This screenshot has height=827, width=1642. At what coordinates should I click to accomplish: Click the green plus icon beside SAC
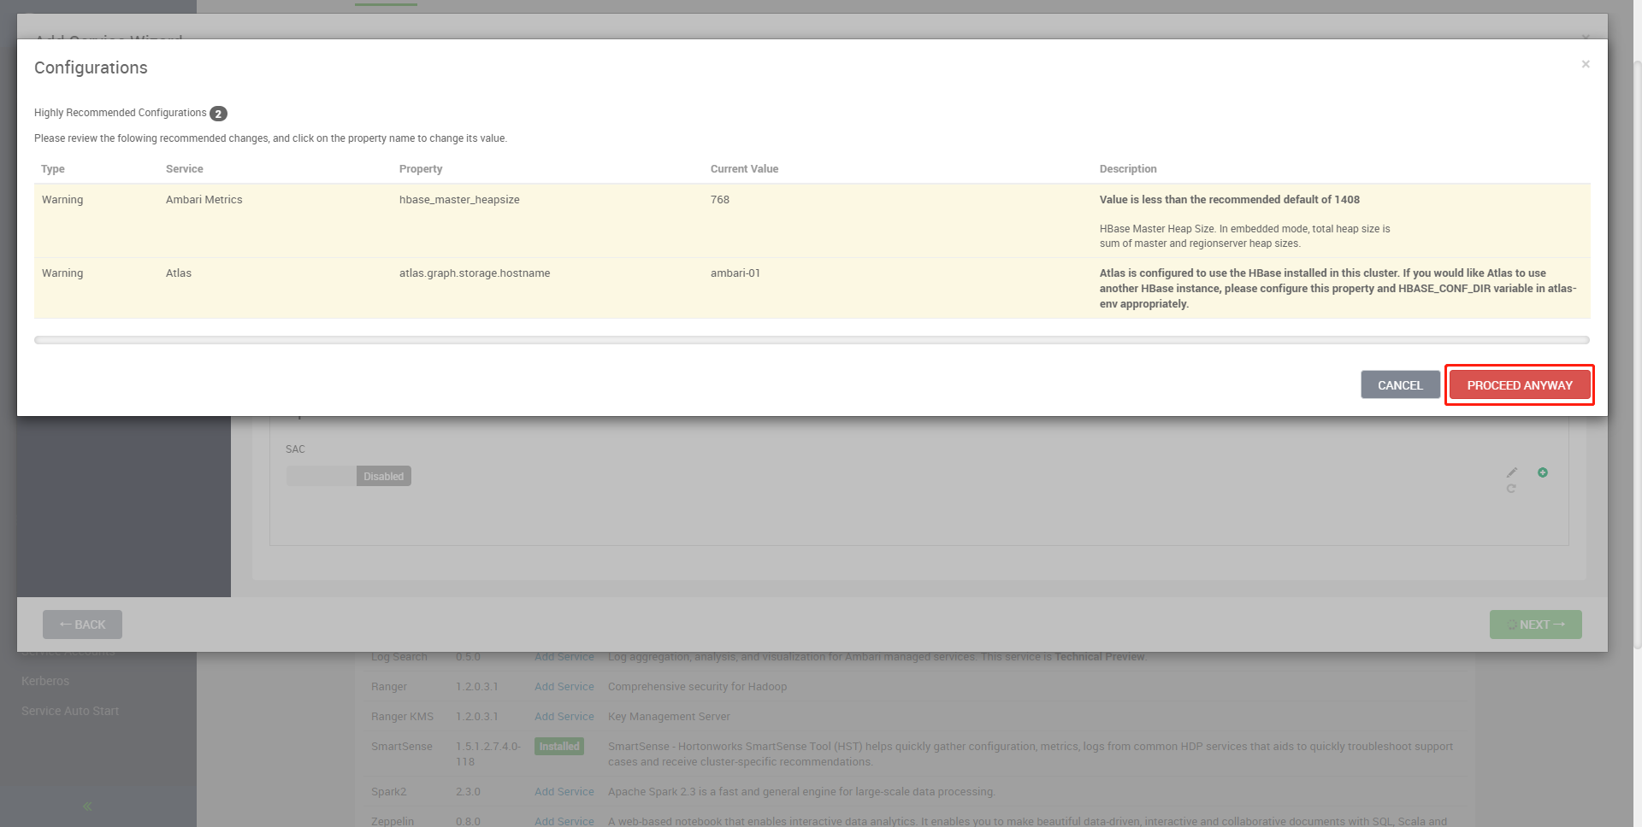coord(1543,472)
